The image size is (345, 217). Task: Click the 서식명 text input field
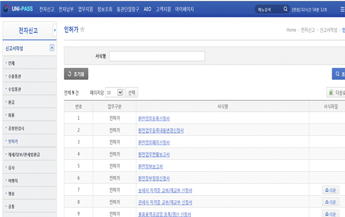coord(157,56)
